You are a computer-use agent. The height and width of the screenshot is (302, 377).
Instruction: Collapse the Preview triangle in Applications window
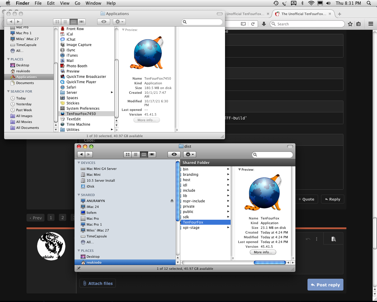(123, 30)
